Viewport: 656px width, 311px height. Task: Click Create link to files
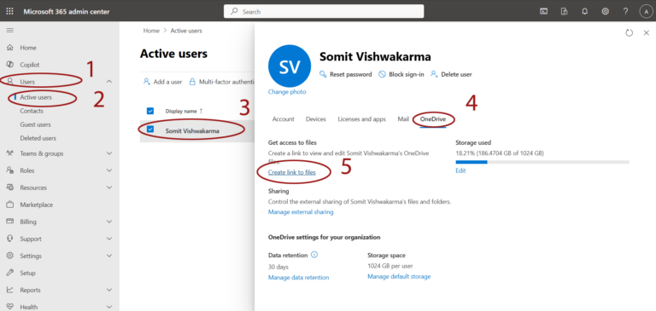(292, 172)
